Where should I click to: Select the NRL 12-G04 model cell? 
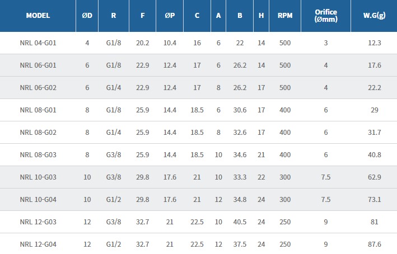(x=38, y=244)
